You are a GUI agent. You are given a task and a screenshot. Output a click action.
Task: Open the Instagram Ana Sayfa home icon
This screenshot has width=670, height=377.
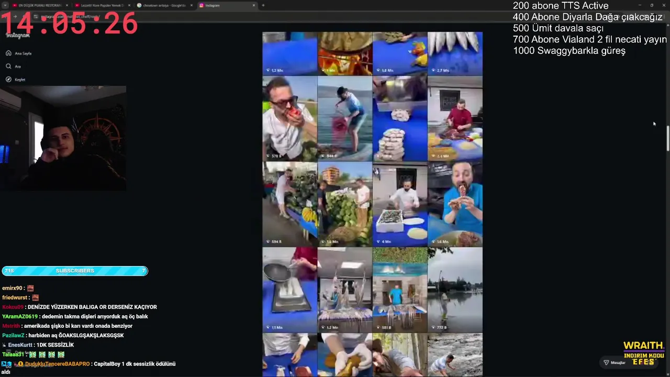(x=8, y=53)
